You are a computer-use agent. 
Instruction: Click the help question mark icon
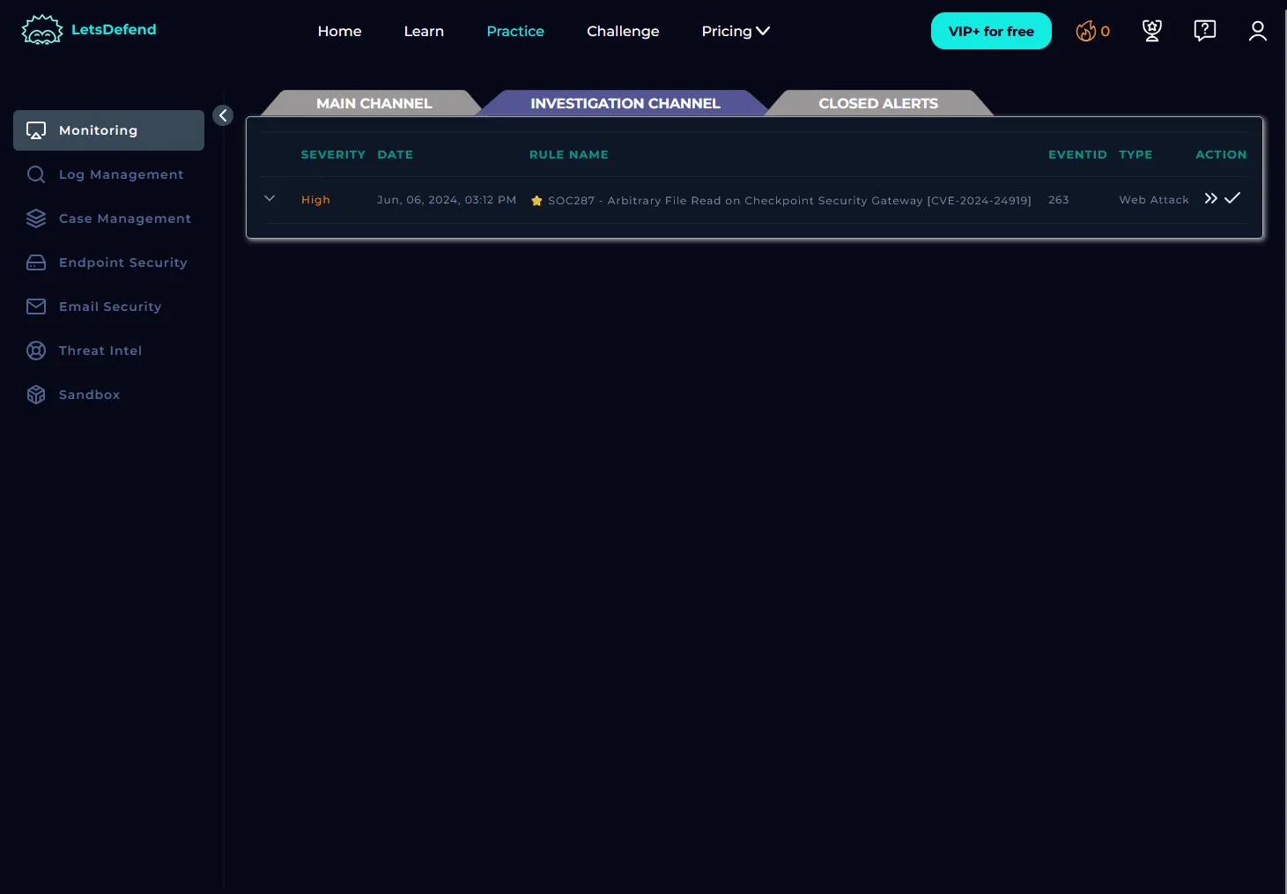[x=1204, y=31]
